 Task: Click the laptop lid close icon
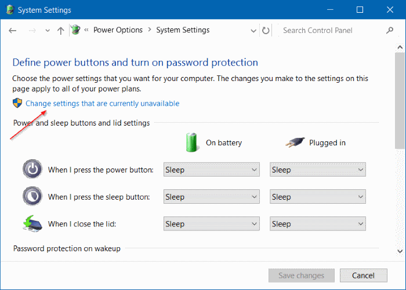pyautogui.click(x=32, y=223)
